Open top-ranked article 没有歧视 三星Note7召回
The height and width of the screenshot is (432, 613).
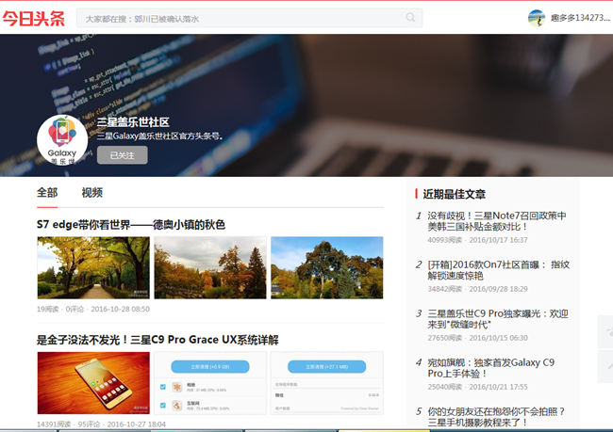[x=497, y=221]
